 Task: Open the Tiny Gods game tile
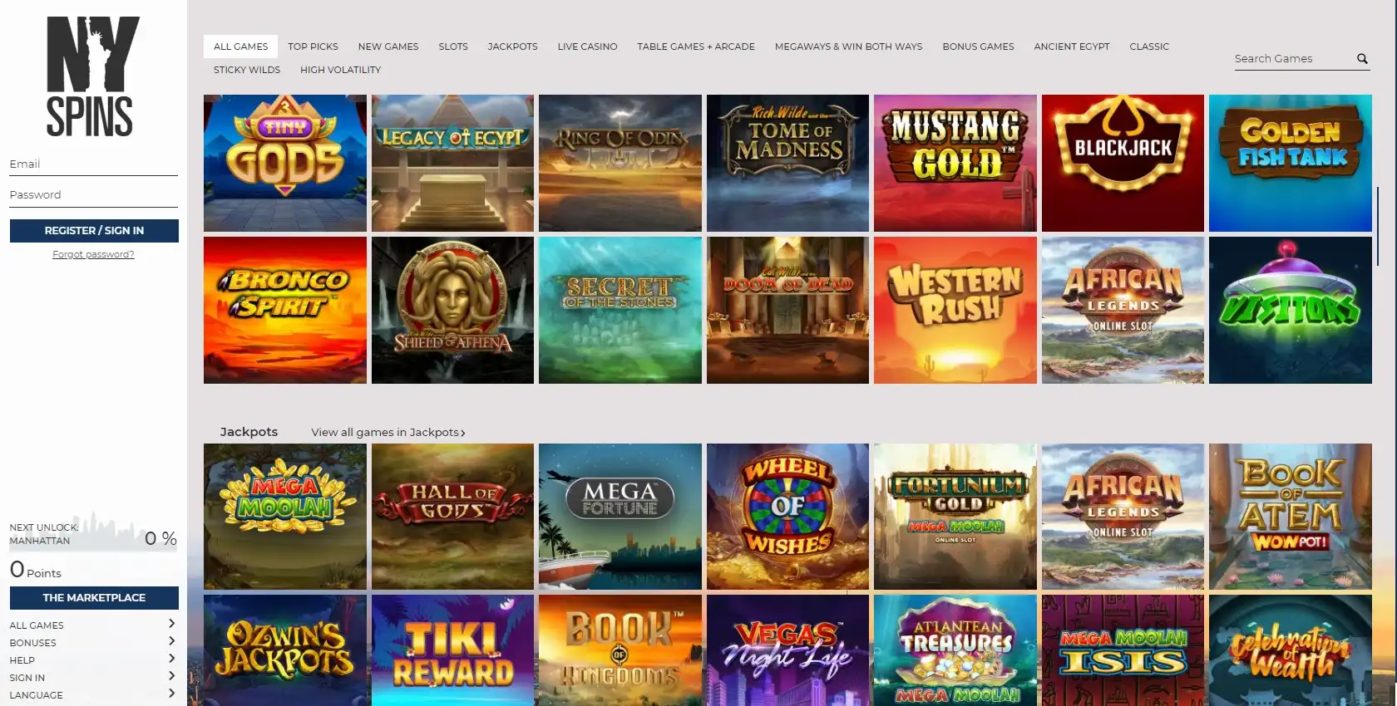pyautogui.click(x=284, y=163)
